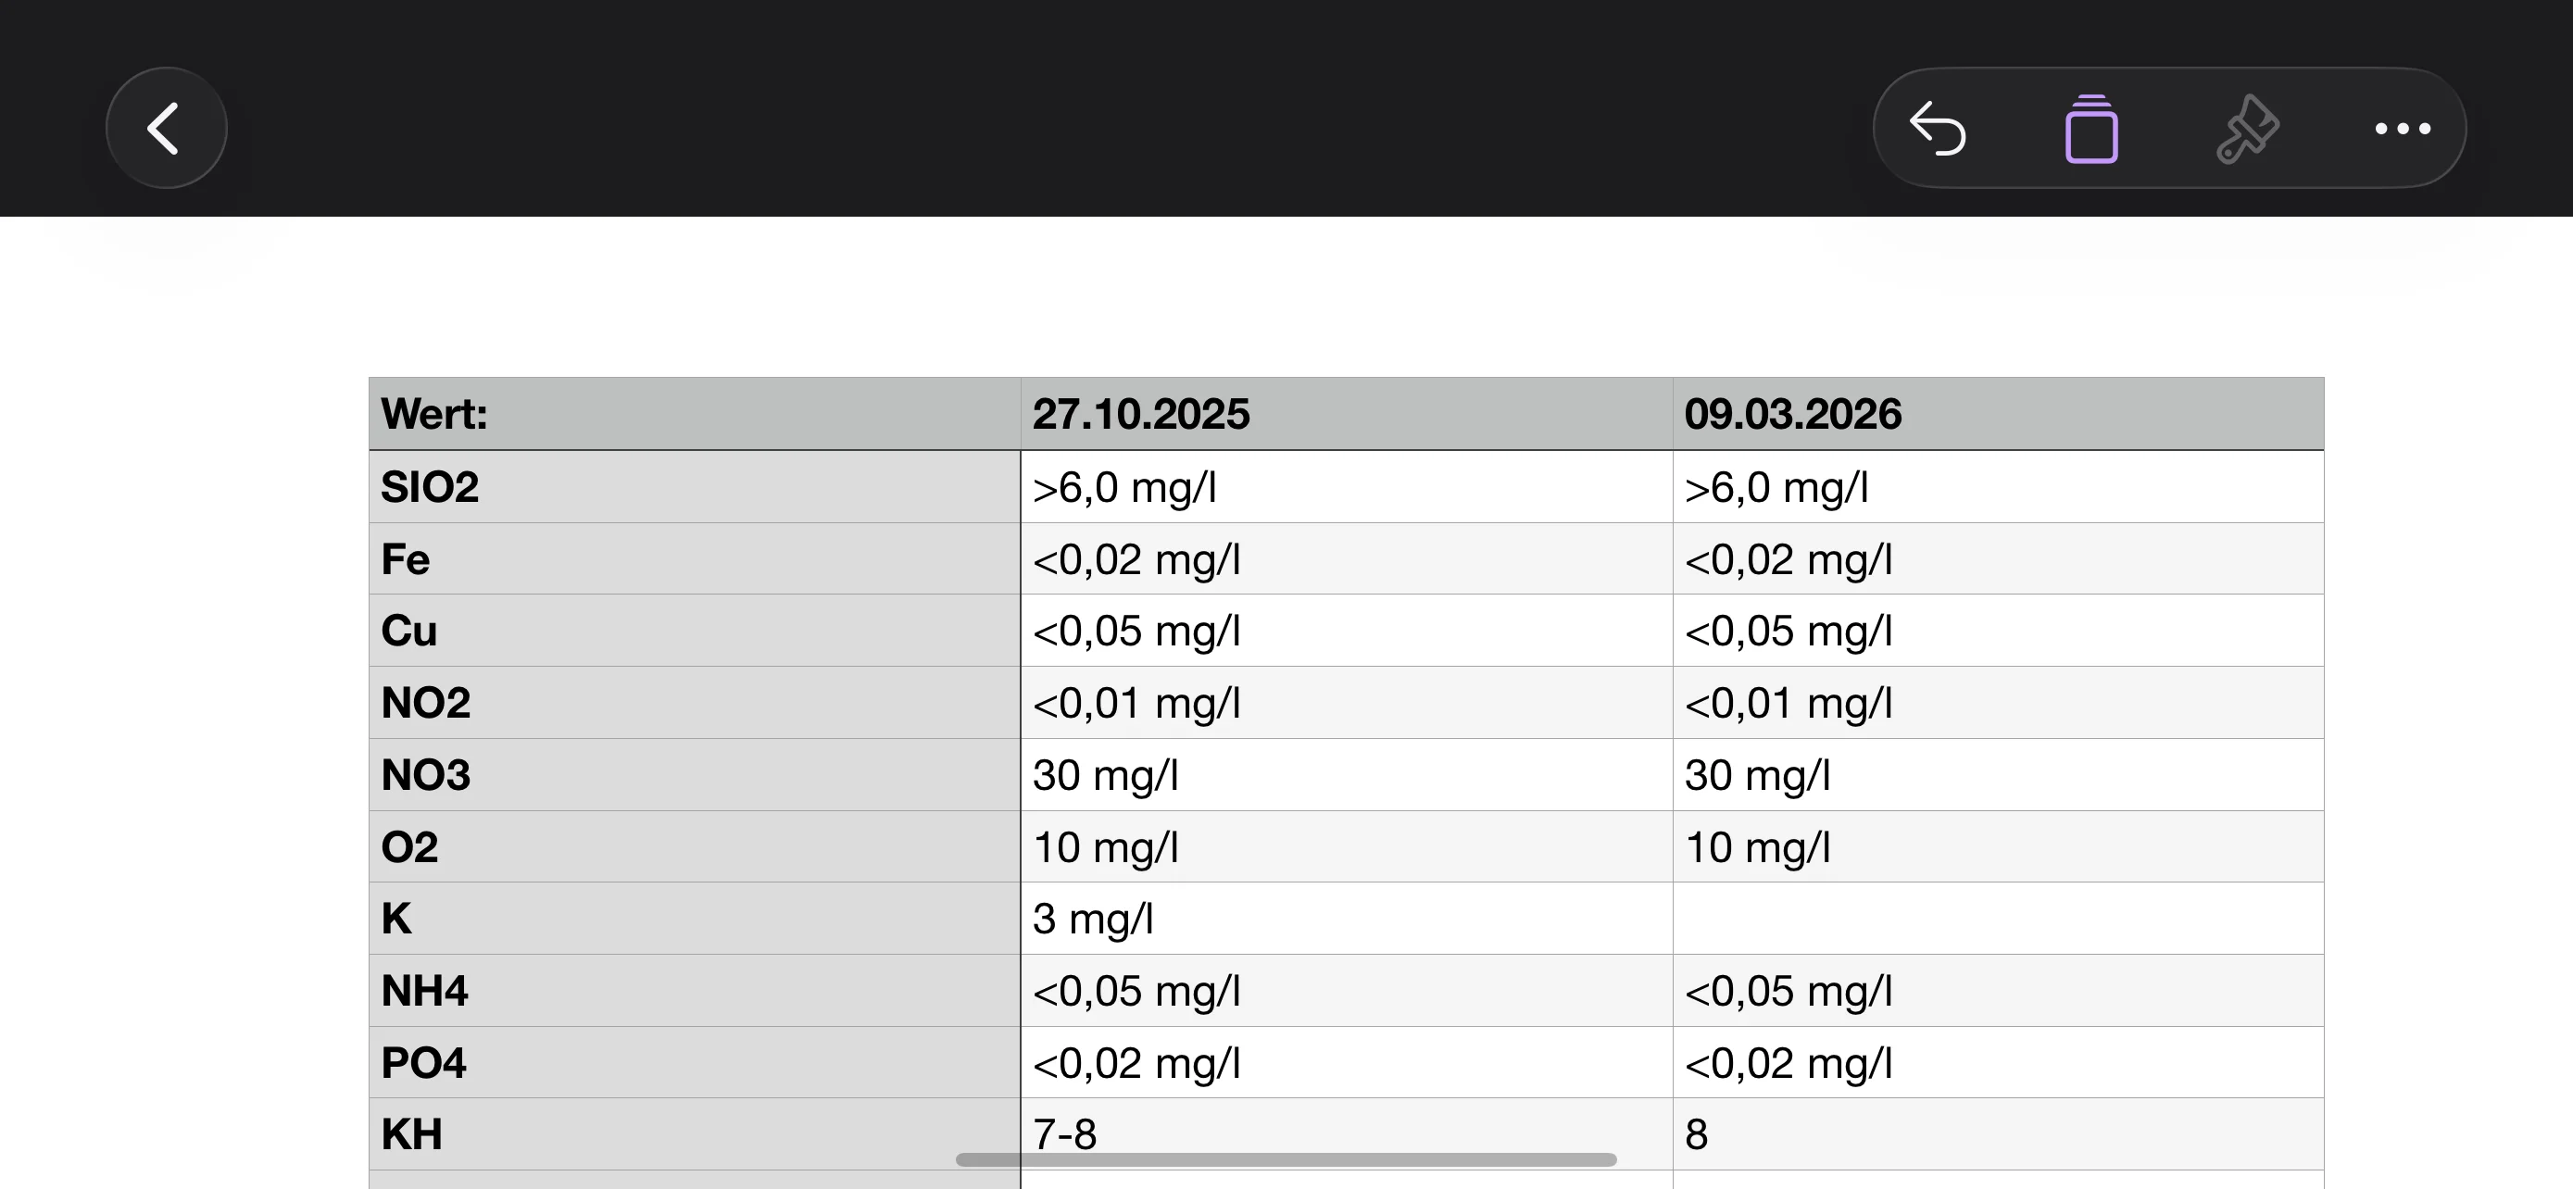The width and height of the screenshot is (2573, 1189).
Task: Tap the back chevron button
Action: pyautogui.click(x=166, y=128)
